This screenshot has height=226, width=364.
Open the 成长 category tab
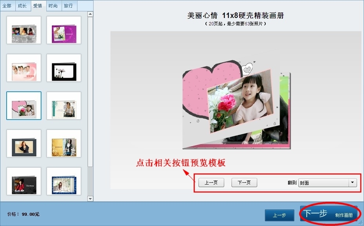pos(22,6)
